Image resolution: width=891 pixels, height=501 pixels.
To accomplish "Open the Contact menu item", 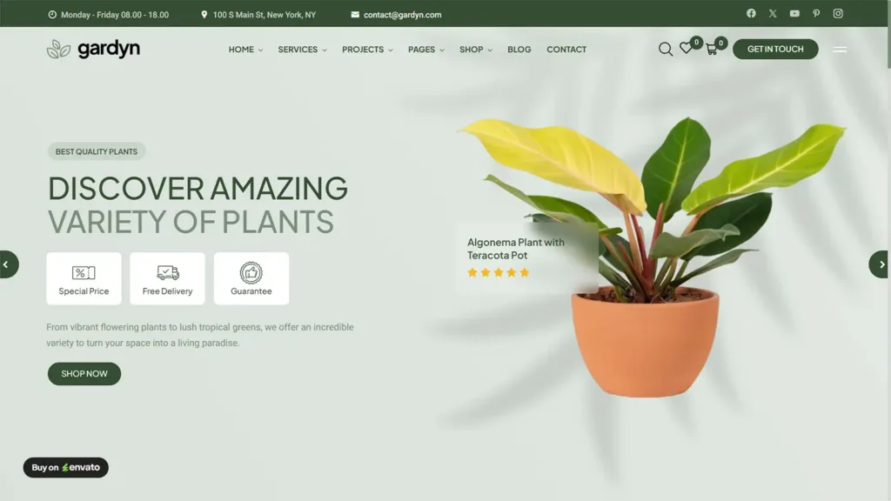I will pyautogui.click(x=566, y=50).
